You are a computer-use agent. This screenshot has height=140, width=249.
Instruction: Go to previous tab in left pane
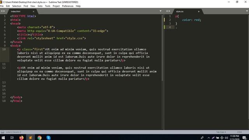[2, 11]
